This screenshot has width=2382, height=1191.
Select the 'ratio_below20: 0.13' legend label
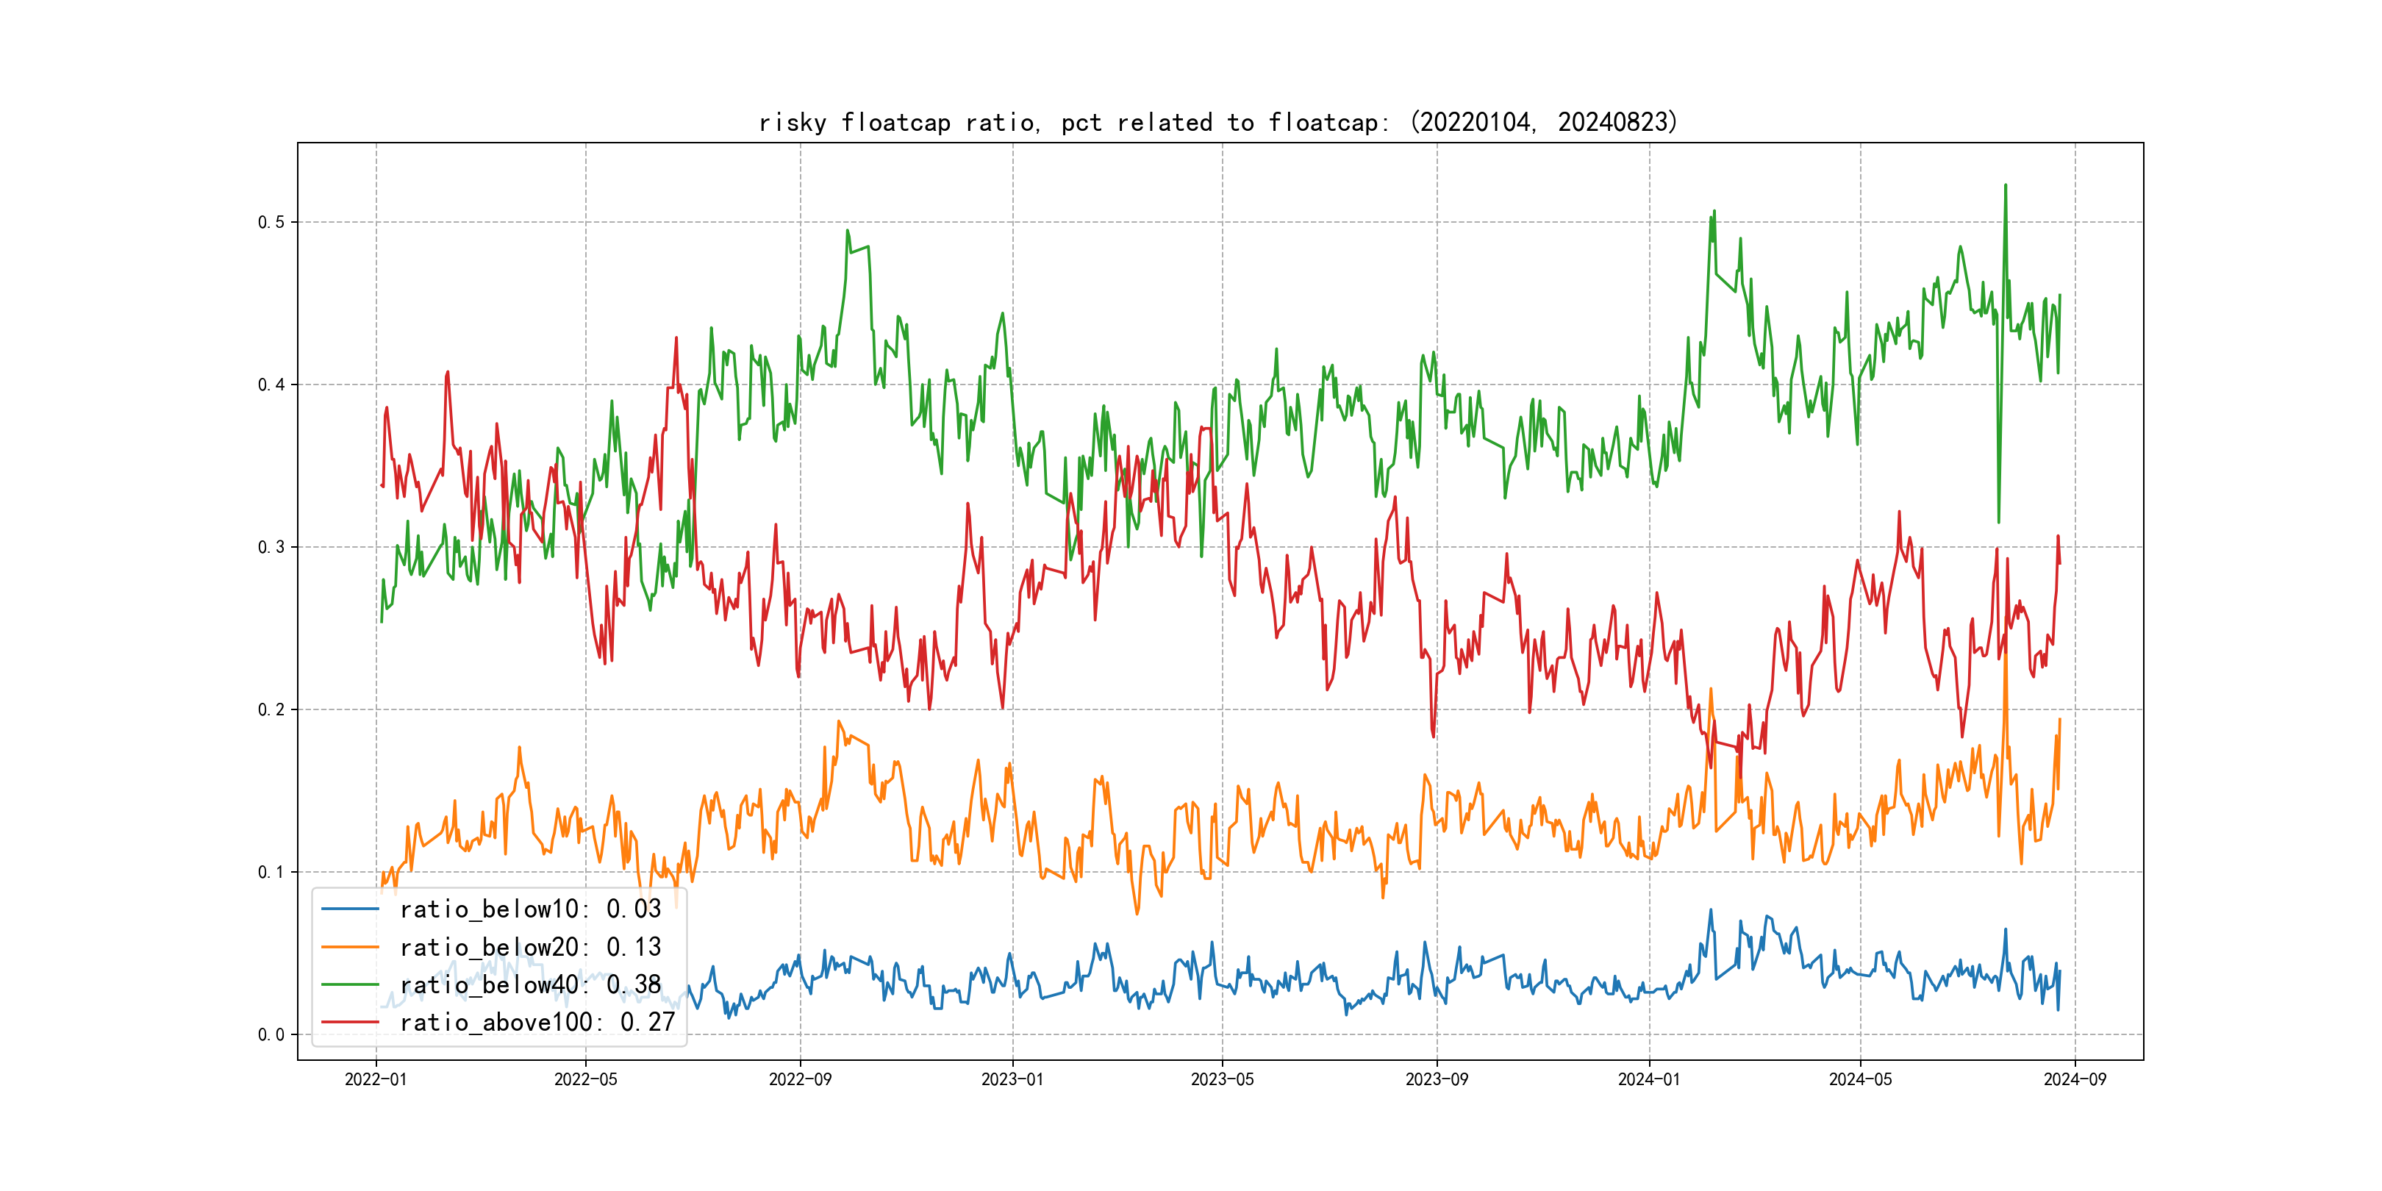tap(530, 947)
